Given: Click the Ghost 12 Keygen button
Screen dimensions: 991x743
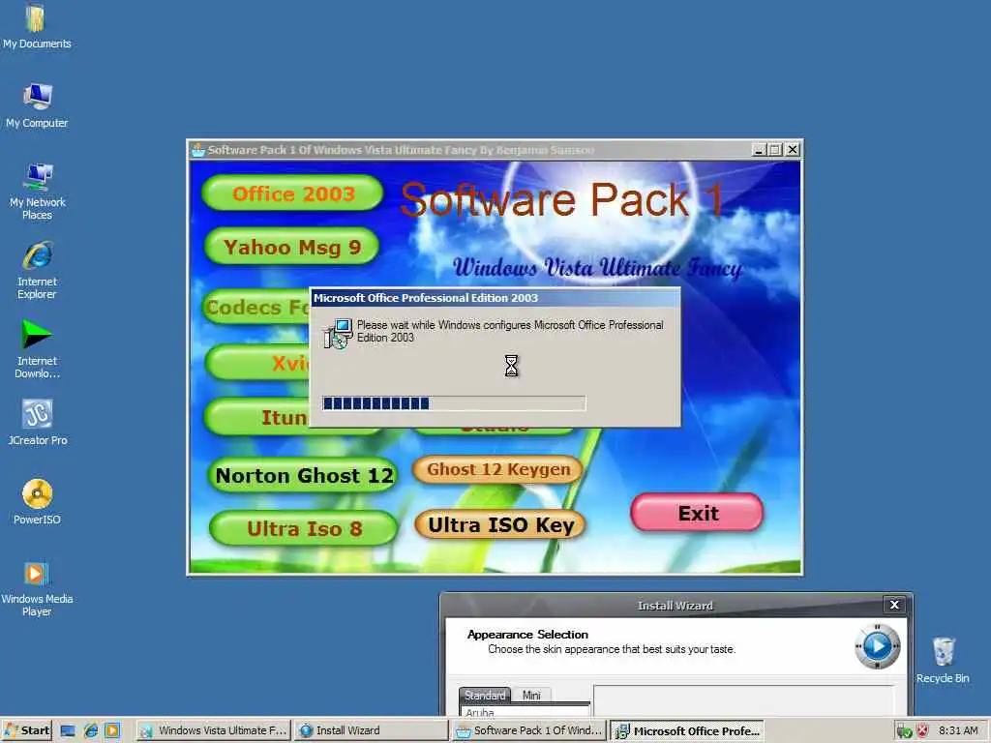Looking at the screenshot, I should point(498,469).
